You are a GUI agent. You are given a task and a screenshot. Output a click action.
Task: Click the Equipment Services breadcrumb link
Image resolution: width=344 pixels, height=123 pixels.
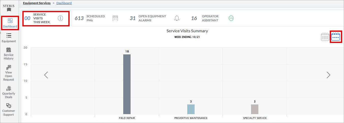pyautogui.click(x=37, y=3)
